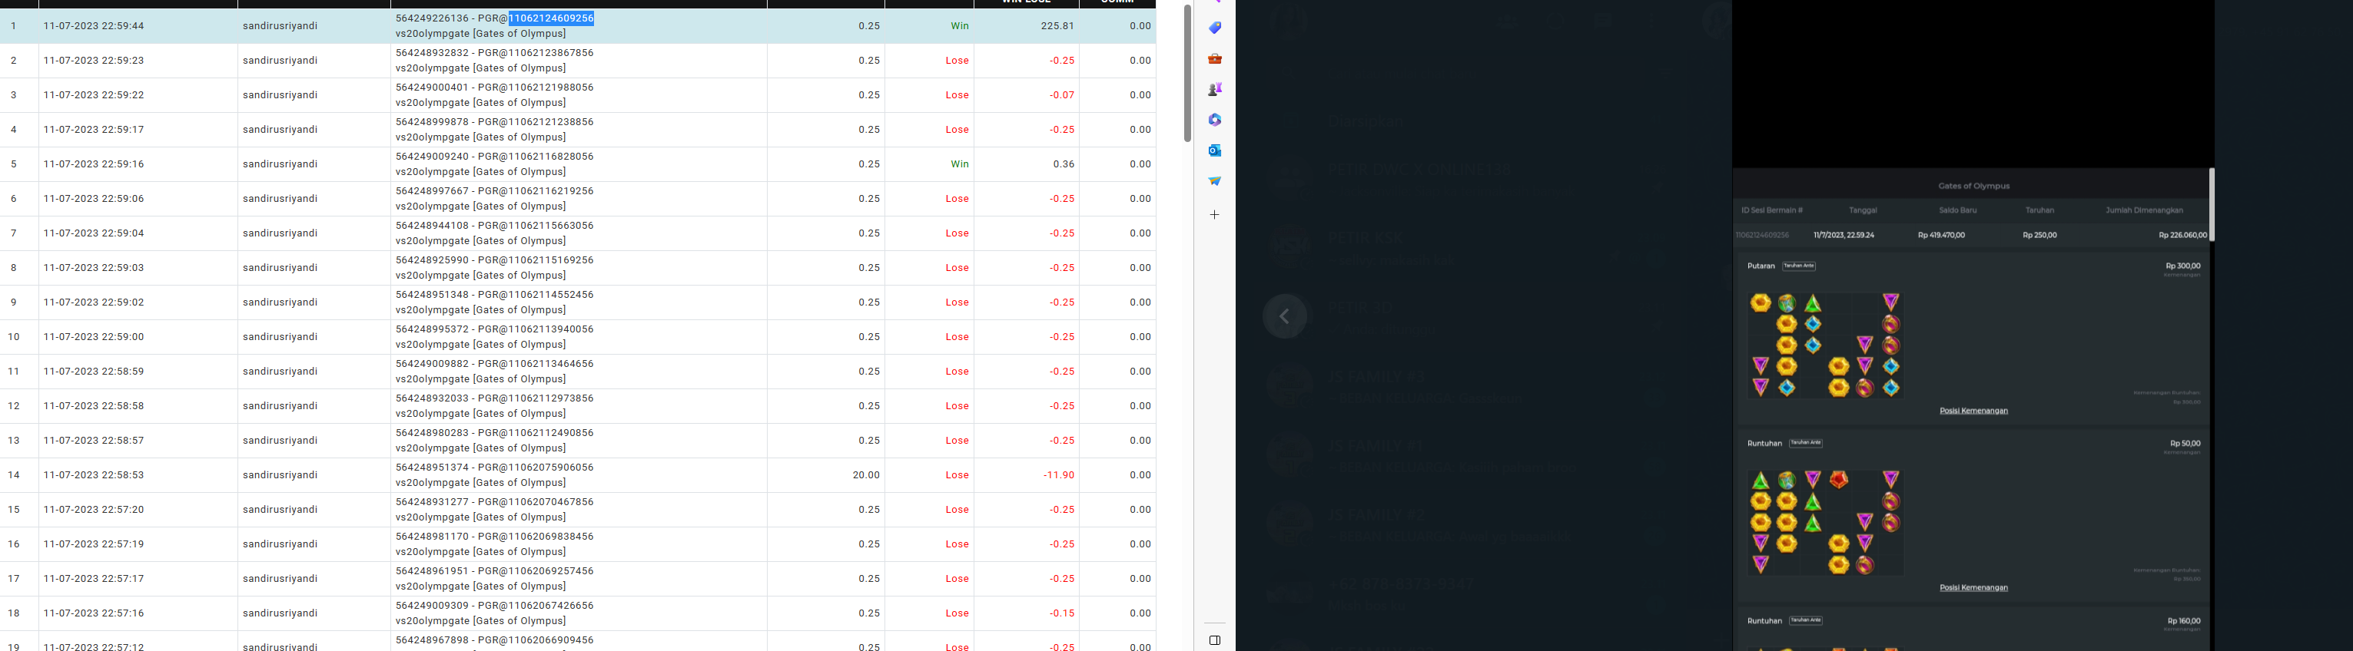Image resolution: width=2353 pixels, height=651 pixels.
Task: Click the -0.07 win/lose value
Action: [1061, 95]
